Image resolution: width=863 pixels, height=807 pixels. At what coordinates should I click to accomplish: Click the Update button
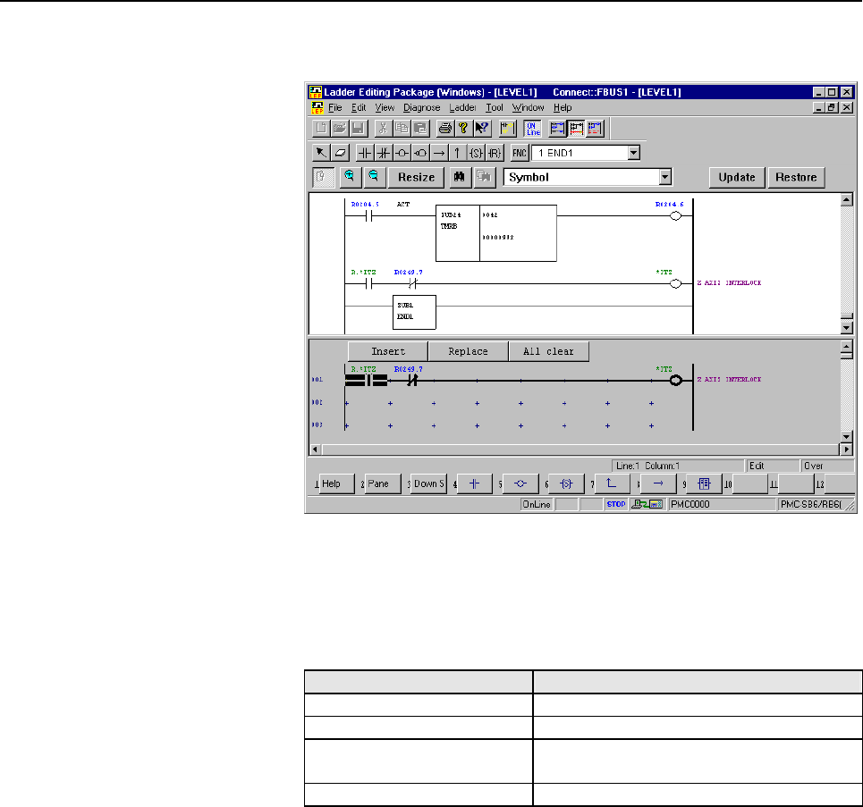[737, 177]
